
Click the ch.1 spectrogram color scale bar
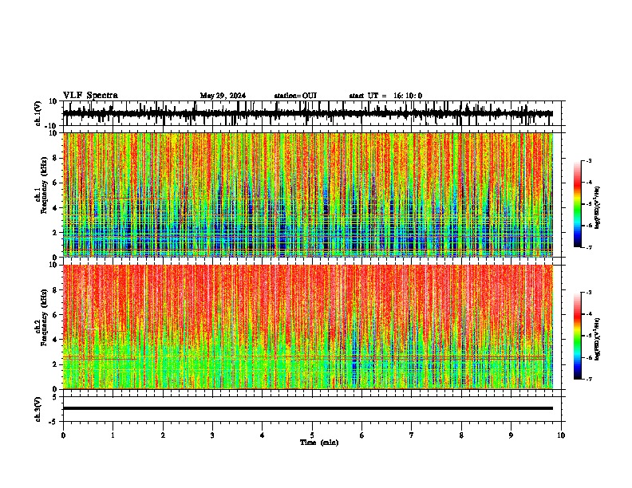click(578, 204)
